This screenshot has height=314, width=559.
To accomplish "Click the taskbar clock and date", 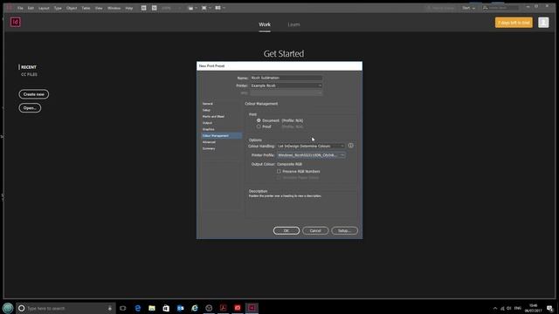I will tap(534, 308).
